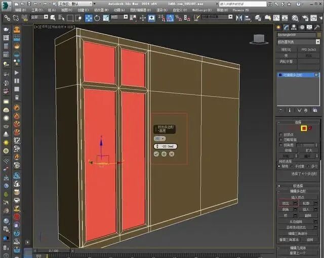Viewport: 324px width, 258px height.
Task: Click the Save file icon in title bar
Action: [29, 4]
